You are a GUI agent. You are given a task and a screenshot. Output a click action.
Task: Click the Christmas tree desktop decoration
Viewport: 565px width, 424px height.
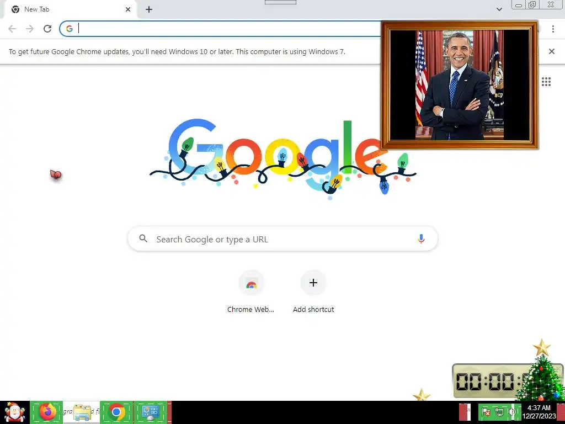(541, 375)
